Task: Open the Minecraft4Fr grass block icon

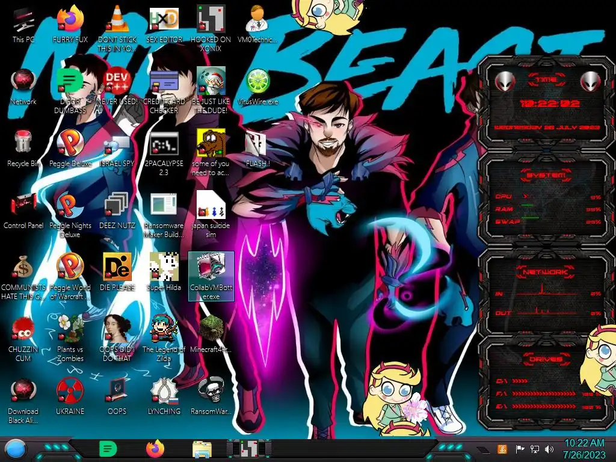Action: [x=211, y=334]
